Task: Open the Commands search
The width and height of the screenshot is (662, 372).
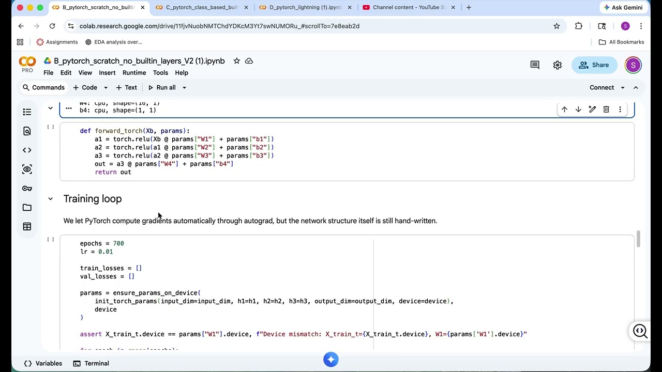Action: (x=43, y=88)
